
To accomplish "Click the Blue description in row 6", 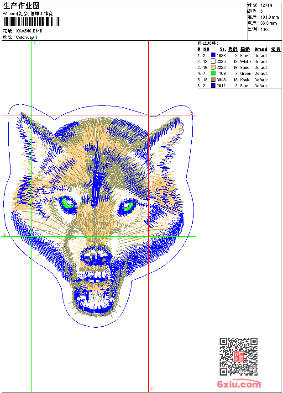I will 244,86.
